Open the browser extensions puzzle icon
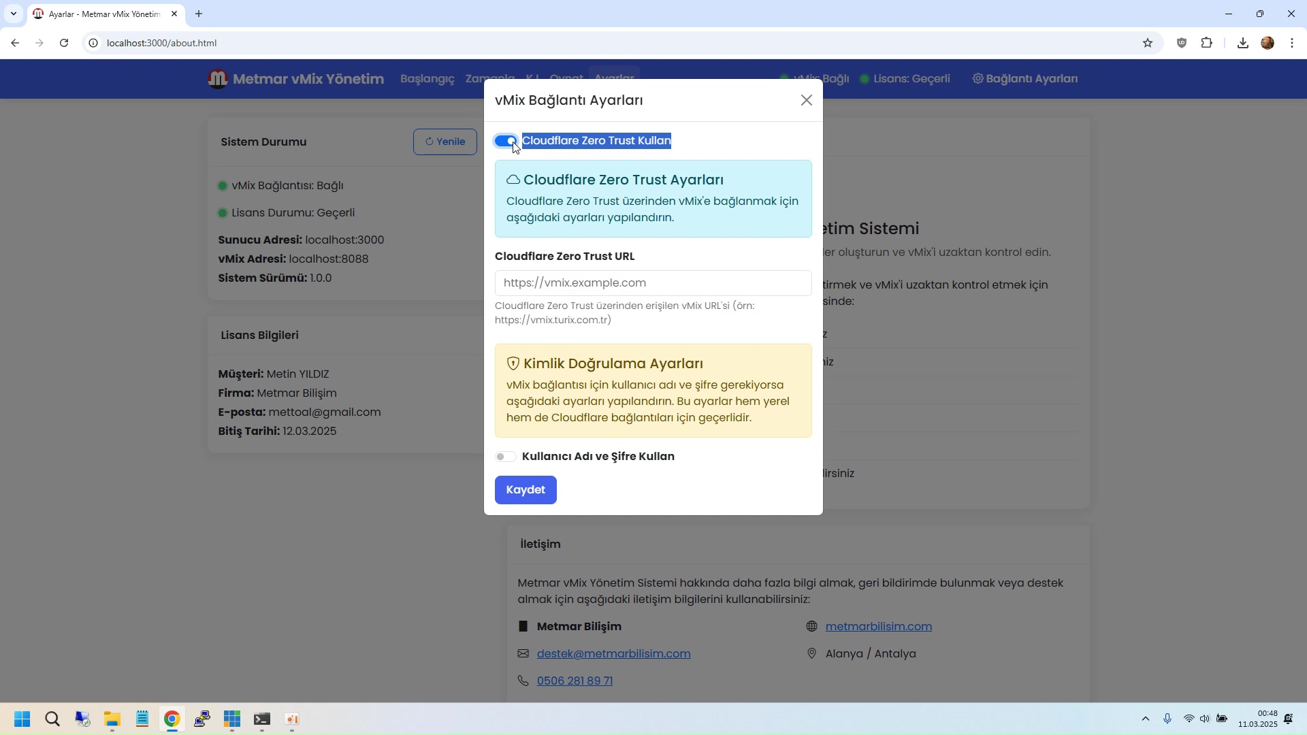1307x735 pixels. tap(1207, 43)
